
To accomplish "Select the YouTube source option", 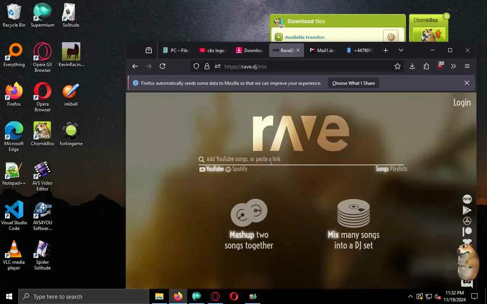I will point(212,169).
